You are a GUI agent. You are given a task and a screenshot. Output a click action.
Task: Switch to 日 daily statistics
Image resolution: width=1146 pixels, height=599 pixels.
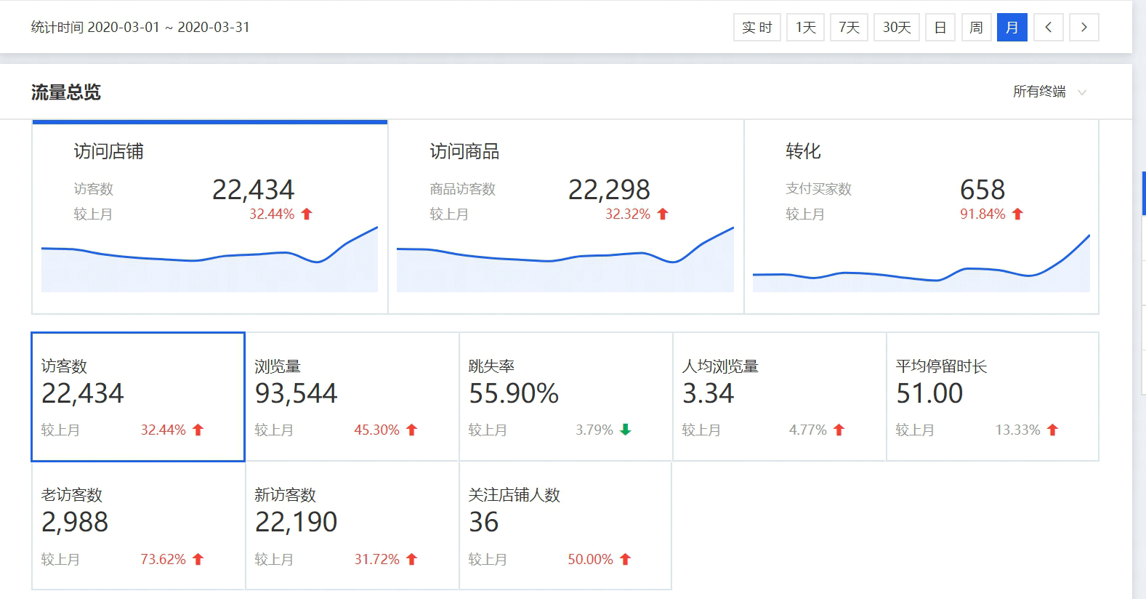940,28
